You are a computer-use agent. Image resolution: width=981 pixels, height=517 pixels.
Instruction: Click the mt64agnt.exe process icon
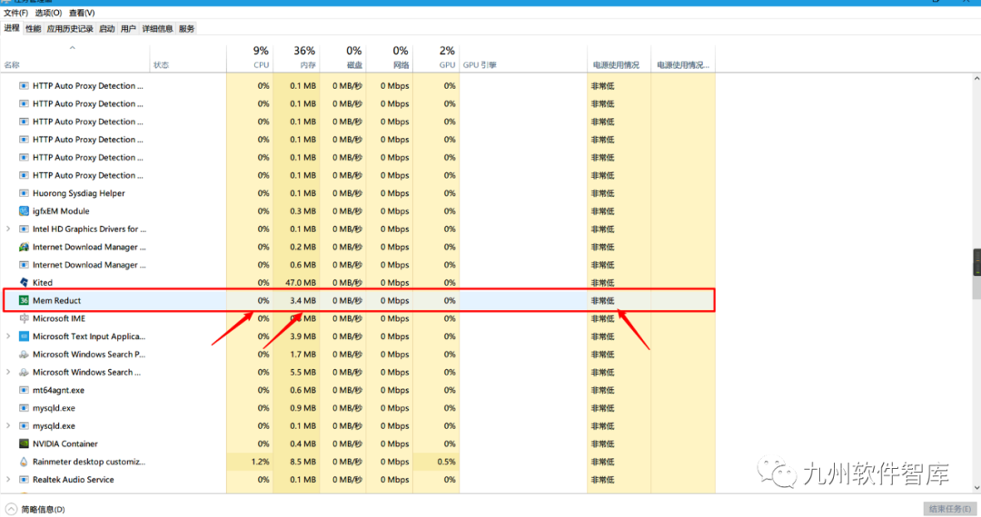coord(24,390)
